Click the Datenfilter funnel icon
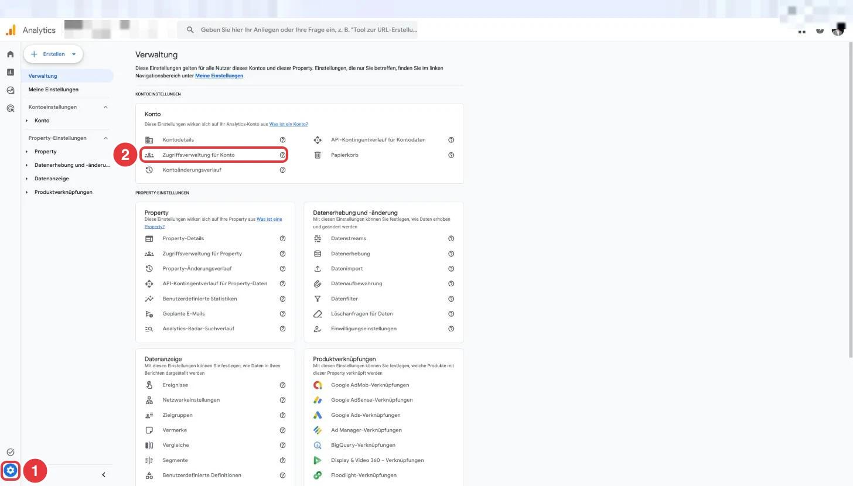This screenshot has width=853, height=486. click(318, 299)
